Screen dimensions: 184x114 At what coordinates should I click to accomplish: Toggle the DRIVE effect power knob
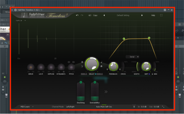31,67
